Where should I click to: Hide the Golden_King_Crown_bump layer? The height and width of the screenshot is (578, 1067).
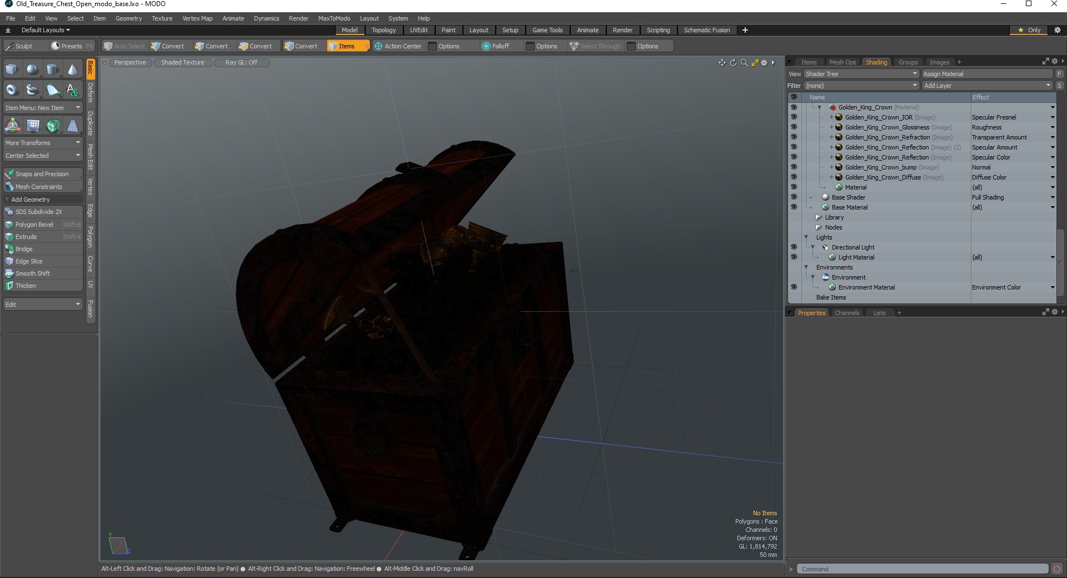794,167
